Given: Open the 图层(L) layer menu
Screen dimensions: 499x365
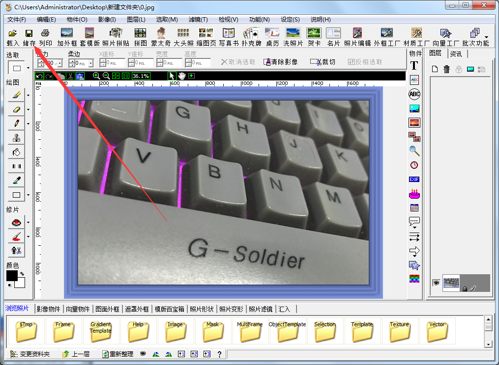Looking at the screenshot, I should click(x=136, y=20).
